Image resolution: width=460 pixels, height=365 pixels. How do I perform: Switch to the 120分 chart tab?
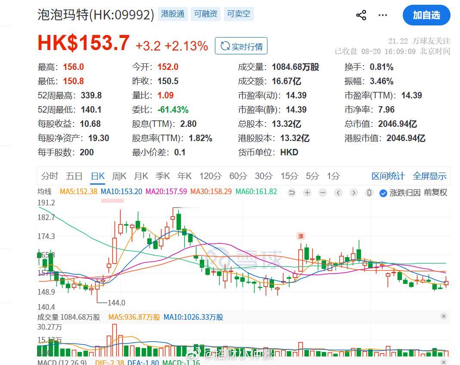[210, 176]
